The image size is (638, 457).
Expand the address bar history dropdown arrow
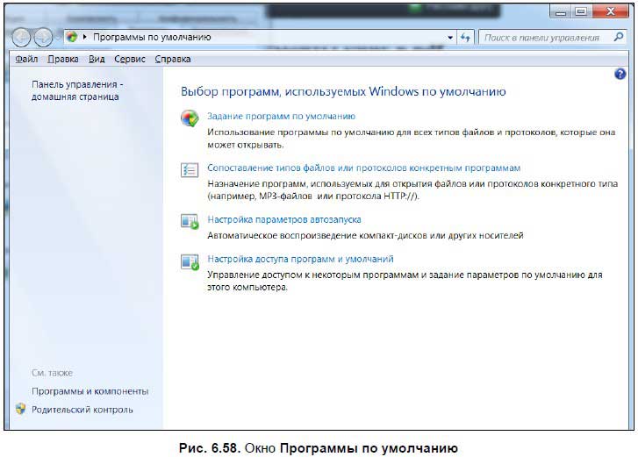tap(450, 38)
